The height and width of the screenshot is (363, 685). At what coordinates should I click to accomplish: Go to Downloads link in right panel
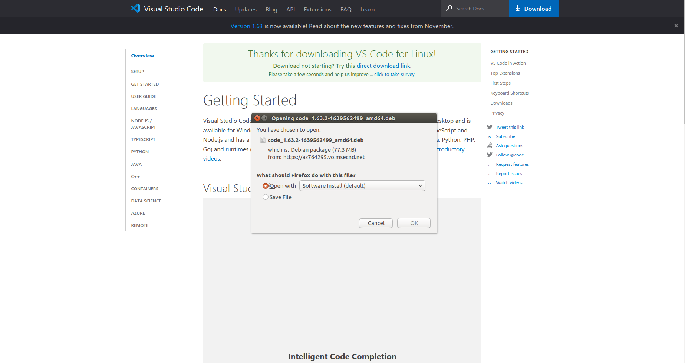pos(501,103)
